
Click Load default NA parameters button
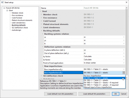[x=94, y=94]
